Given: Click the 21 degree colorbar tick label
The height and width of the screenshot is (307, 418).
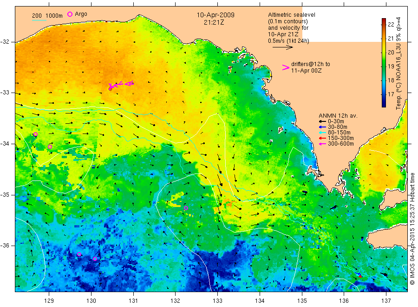Looking at the screenshot, I should pyautogui.click(x=391, y=38).
